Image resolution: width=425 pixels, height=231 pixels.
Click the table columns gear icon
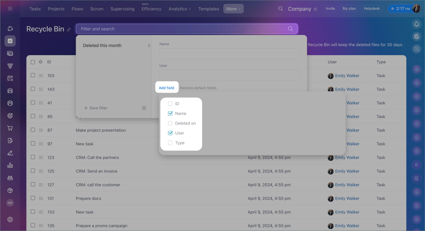[x=41, y=62]
